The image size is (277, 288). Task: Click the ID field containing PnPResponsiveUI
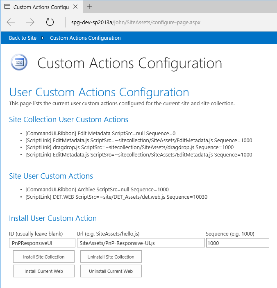click(x=42, y=243)
